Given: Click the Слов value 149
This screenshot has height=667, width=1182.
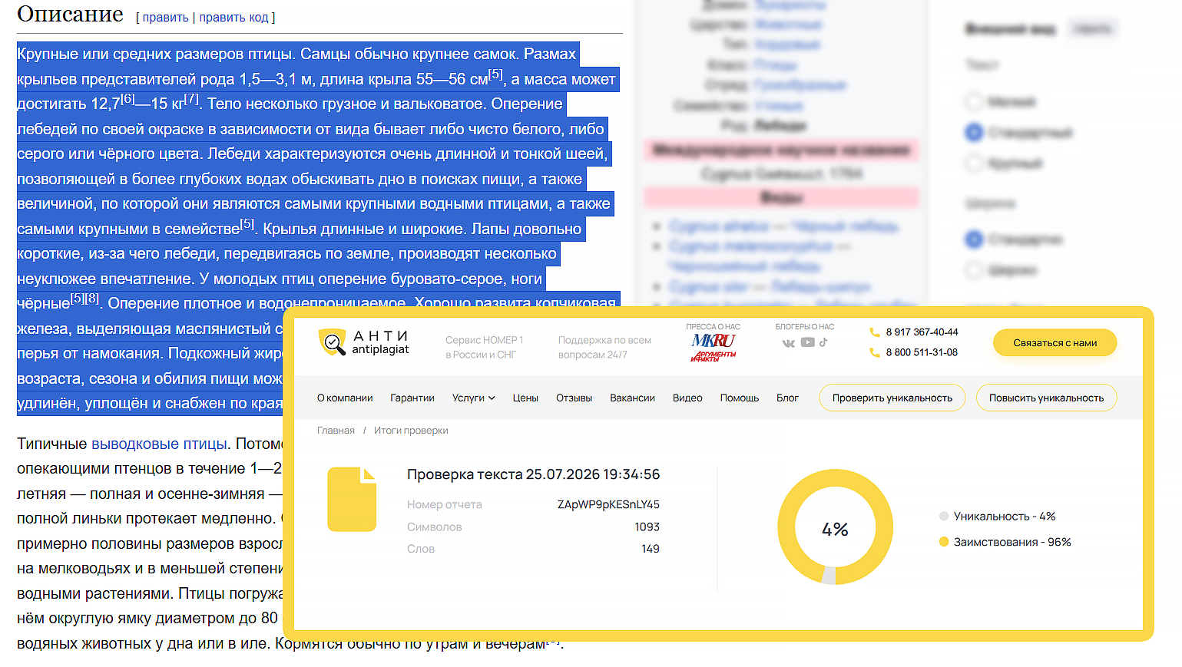Looking at the screenshot, I should (x=651, y=549).
